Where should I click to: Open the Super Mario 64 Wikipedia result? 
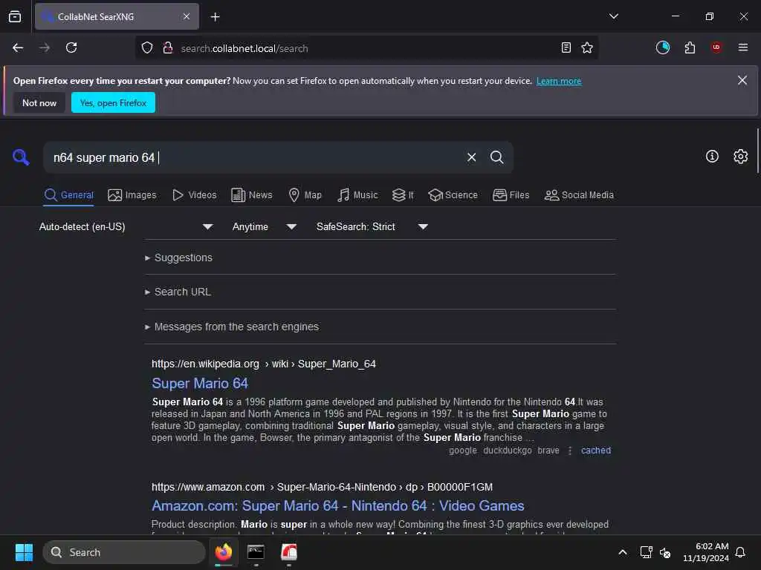(200, 384)
